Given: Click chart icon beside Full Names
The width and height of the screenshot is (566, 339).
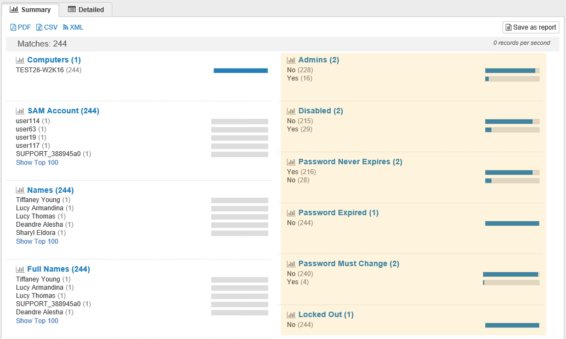Looking at the screenshot, I should click(20, 269).
